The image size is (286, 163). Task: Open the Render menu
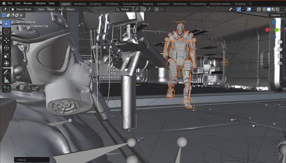coord(28,3)
